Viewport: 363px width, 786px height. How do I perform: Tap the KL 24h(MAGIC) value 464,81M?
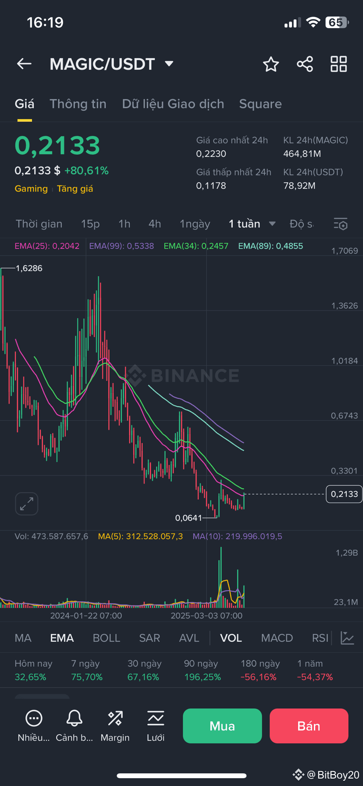302,154
